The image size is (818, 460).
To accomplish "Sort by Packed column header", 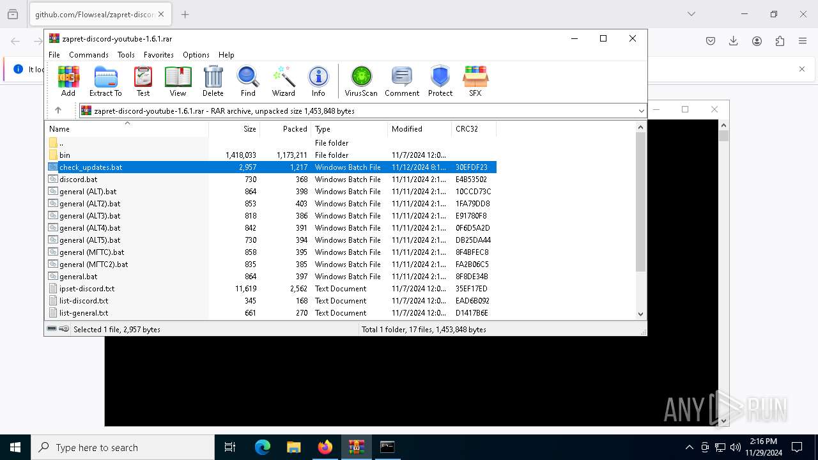I will click(285, 128).
